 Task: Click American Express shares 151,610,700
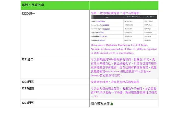pyautogui.click(x=128, y=29)
